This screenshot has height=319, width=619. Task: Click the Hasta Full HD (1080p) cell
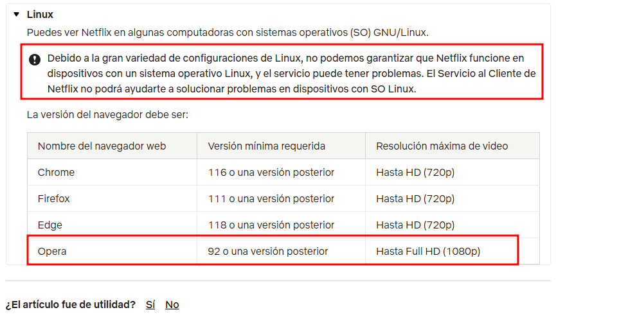453,251
